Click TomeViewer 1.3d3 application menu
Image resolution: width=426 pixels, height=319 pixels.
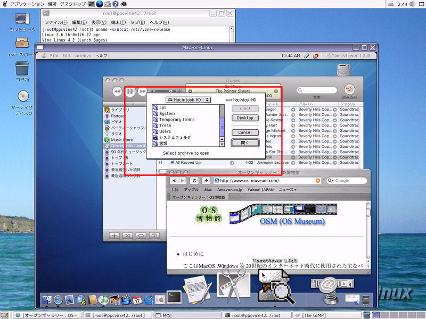pos(348,56)
